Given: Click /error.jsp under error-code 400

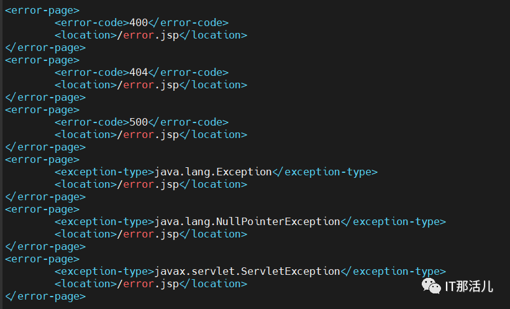Looking at the screenshot, I should (x=148, y=35).
